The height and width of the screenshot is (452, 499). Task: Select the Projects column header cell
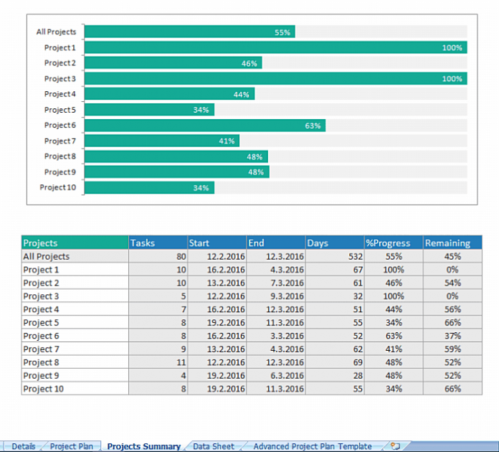click(75, 243)
